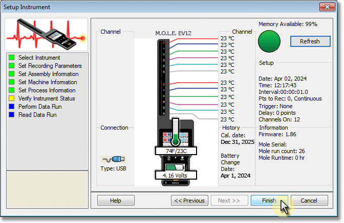Close the Setup Instrument dialog
This screenshot has height=223, width=344.
[x=327, y=7]
